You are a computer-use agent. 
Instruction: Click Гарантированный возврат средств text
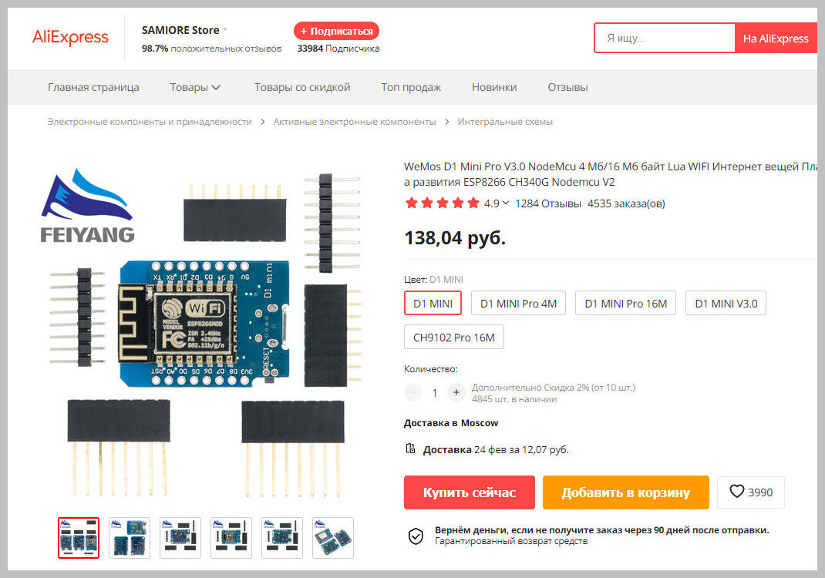click(x=511, y=541)
